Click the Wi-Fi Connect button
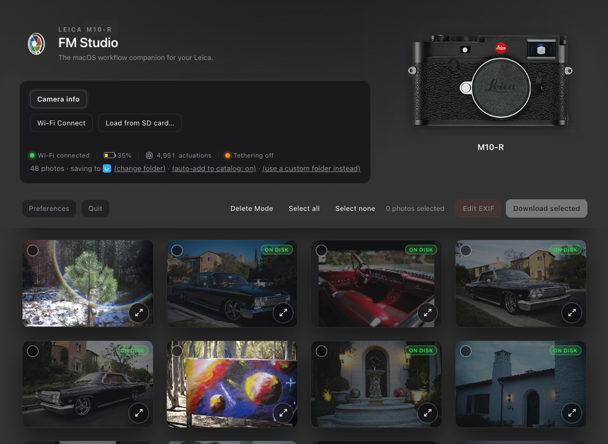Viewport: 608px width, 444px height. pos(61,123)
